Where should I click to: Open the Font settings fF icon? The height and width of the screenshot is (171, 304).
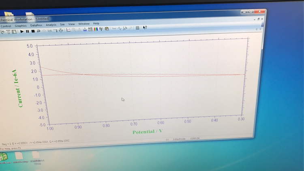coord(101,29)
